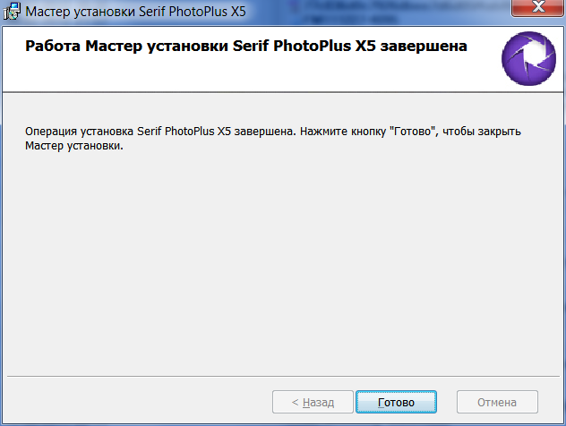
Task: Click the Готово button to finish
Action: tap(396, 402)
